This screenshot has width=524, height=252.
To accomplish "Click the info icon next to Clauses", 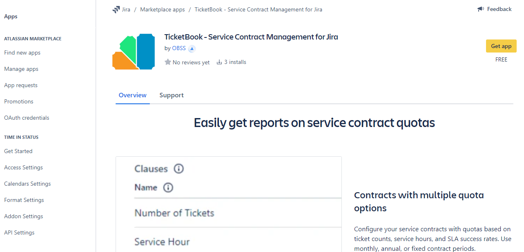I will [x=178, y=169].
